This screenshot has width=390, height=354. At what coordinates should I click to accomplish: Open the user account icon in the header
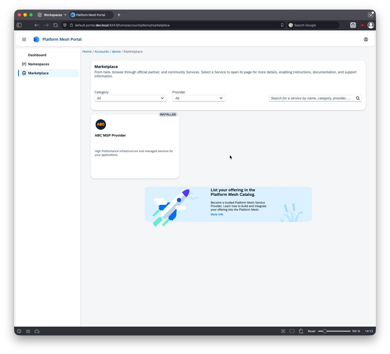click(366, 39)
